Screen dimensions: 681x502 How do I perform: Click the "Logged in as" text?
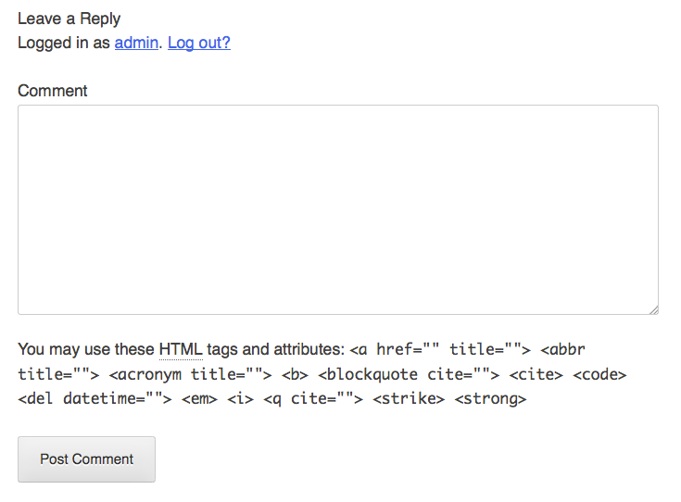click(63, 43)
